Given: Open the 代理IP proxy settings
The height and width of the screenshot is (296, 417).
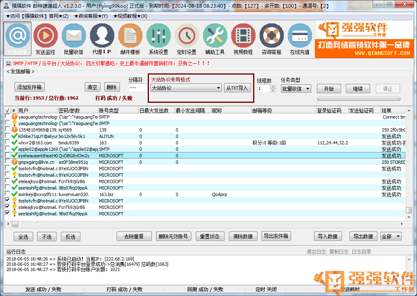Looking at the screenshot, I should coord(102,39).
